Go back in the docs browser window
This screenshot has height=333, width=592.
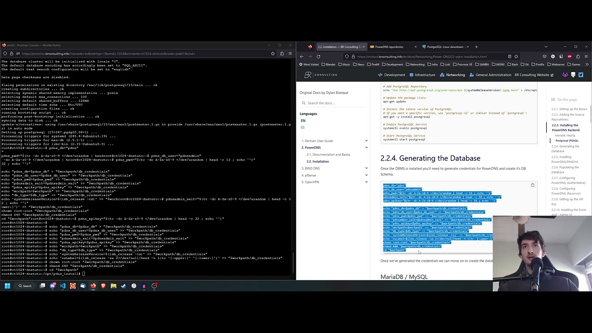tap(302, 56)
